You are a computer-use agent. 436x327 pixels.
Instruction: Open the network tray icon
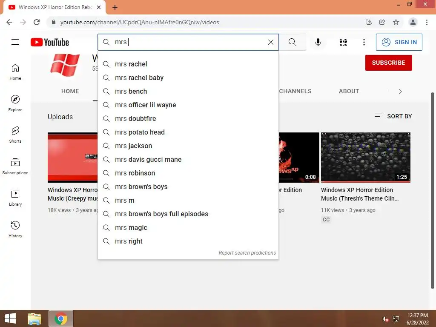pos(396,319)
